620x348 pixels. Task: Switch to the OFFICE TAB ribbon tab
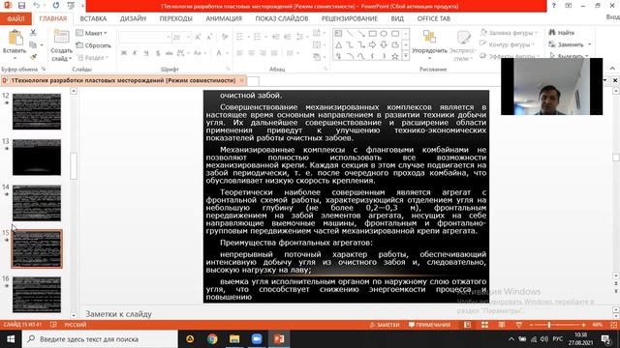click(433, 18)
